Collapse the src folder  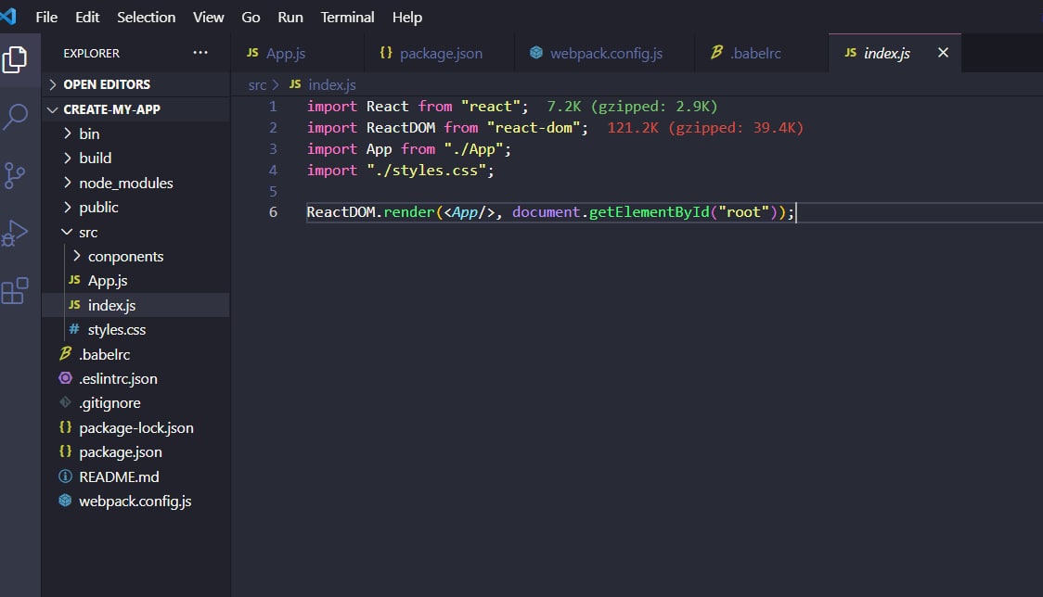[87, 232]
